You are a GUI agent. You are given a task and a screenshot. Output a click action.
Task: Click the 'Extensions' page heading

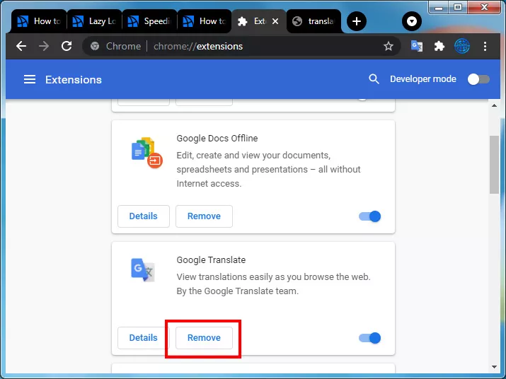(74, 80)
